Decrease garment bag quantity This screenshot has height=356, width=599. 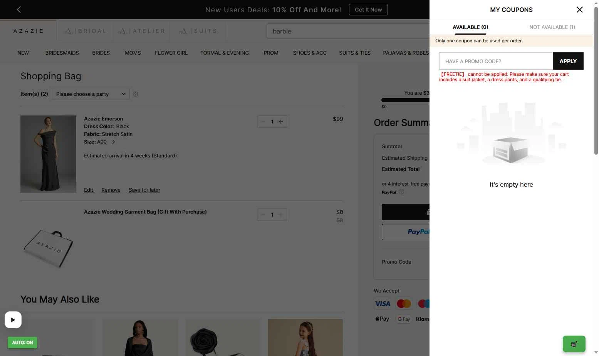point(263,215)
